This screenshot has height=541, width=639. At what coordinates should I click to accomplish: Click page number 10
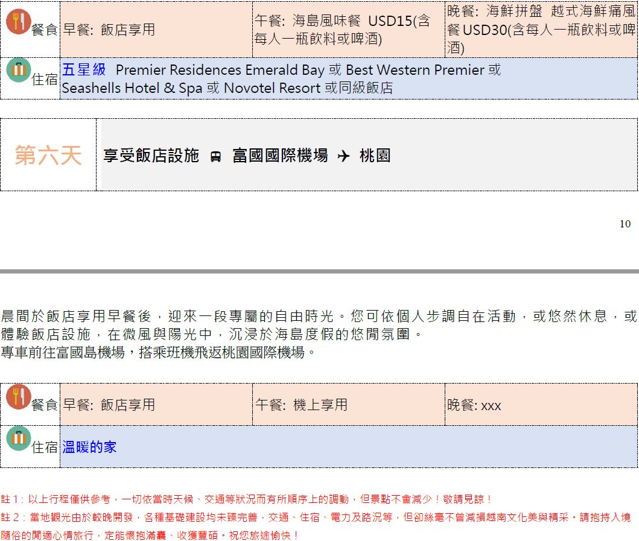(x=625, y=224)
